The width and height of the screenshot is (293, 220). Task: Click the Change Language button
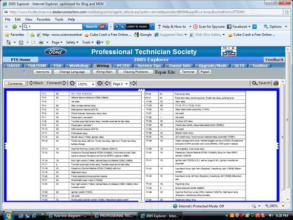click(x=72, y=72)
